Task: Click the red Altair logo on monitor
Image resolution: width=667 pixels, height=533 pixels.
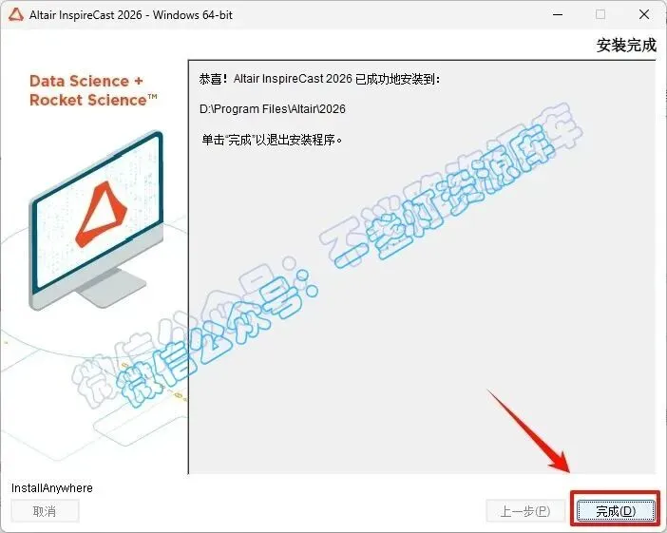Action: coord(102,215)
